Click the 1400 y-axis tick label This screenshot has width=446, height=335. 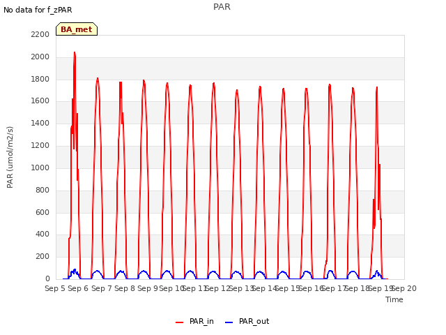[x=40, y=123]
